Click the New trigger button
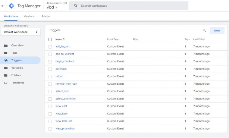Screen dimensions: 229x138 coord(217,30)
